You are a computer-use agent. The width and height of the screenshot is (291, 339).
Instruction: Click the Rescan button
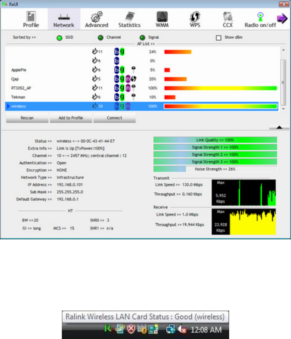coord(27,118)
